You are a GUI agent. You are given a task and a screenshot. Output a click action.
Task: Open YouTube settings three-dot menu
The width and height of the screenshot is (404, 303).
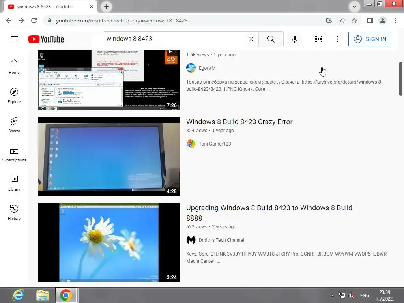337,39
